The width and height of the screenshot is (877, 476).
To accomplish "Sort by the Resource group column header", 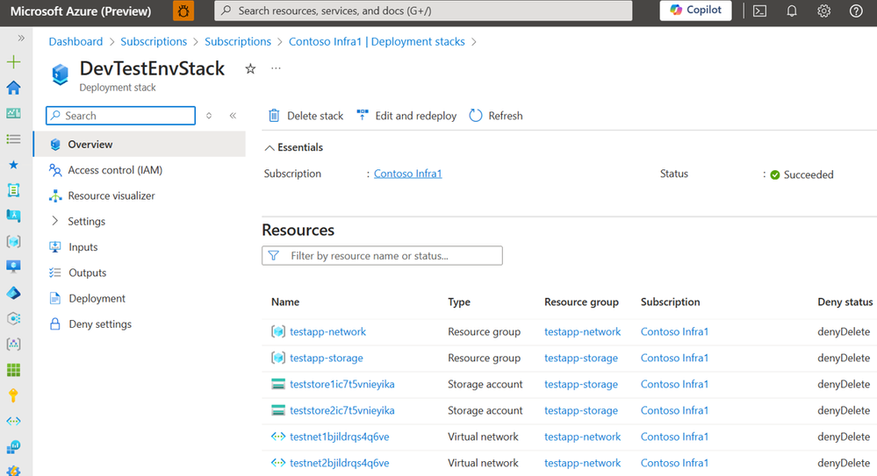I will pyautogui.click(x=581, y=302).
